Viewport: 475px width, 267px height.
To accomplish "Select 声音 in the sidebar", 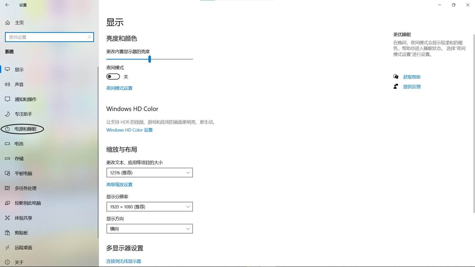I will point(19,84).
